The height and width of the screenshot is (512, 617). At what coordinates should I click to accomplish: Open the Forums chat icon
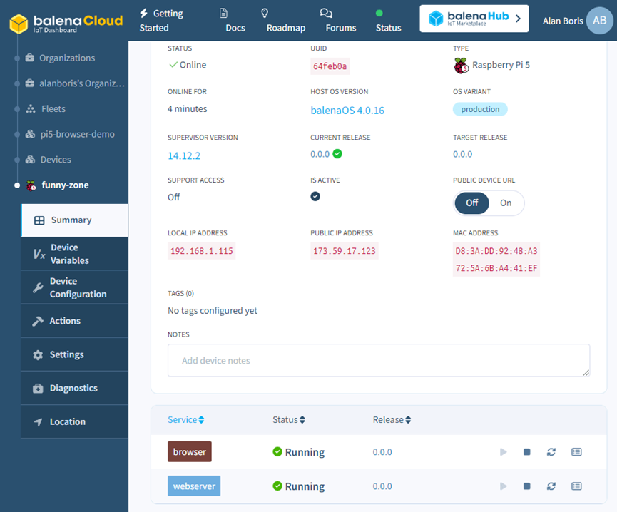(326, 13)
